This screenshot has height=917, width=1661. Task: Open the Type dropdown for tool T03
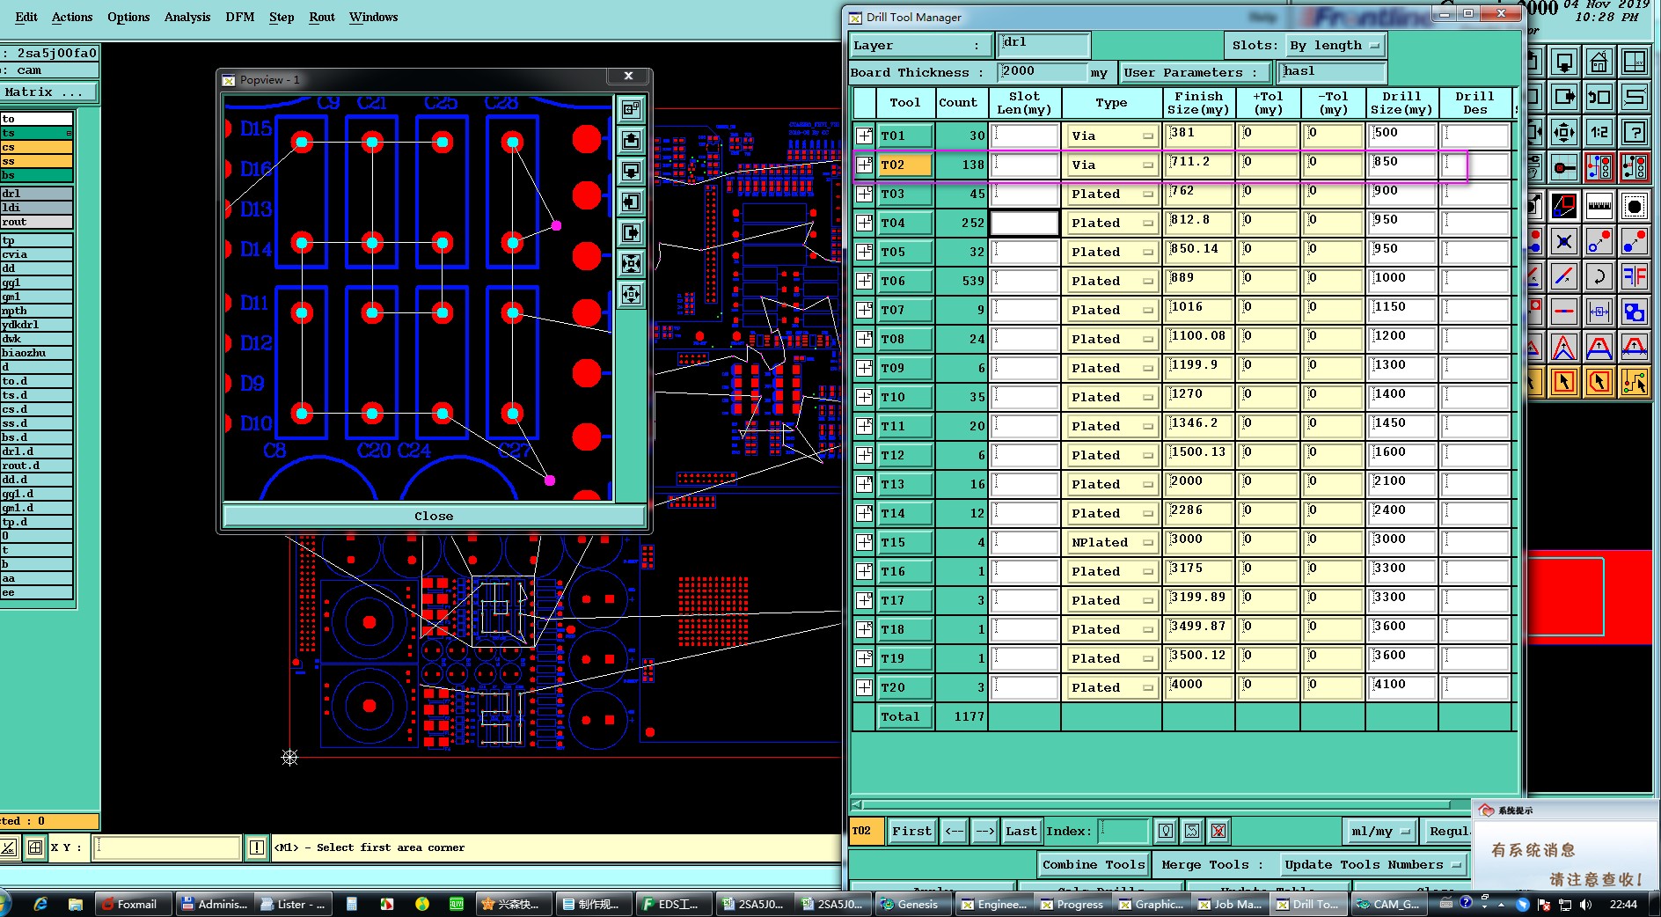point(1111,194)
